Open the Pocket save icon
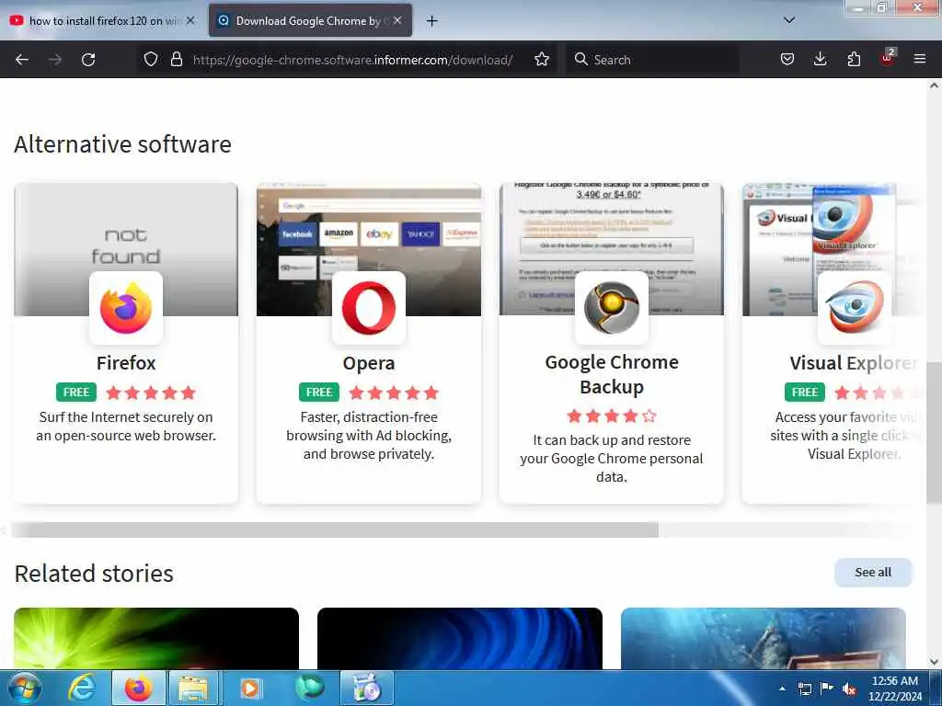 click(x=787, y=59)
